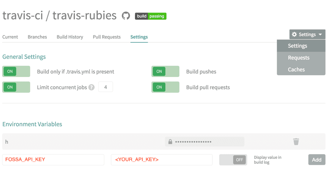
Task: Click the Add button for environment variable
Action: tap(317, 160)
